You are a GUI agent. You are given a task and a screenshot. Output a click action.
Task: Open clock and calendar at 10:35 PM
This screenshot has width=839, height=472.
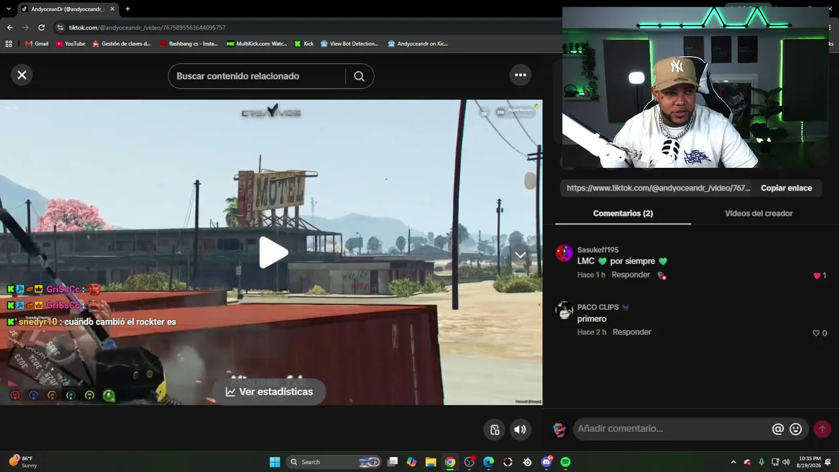pos(810,462)
